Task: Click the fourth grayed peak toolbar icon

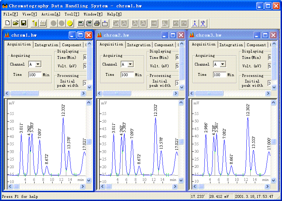Action: (143, 23)
